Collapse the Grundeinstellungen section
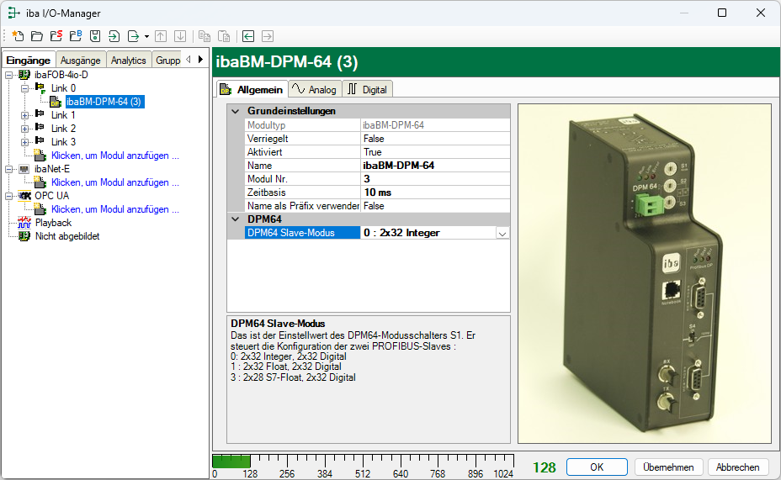 pyautogui.click(x=235, y=111)
